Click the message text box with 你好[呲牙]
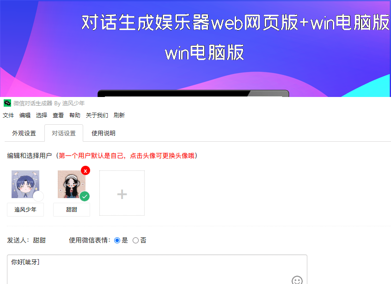This screenshot has width=391, height=284. (x=157, y=269)
